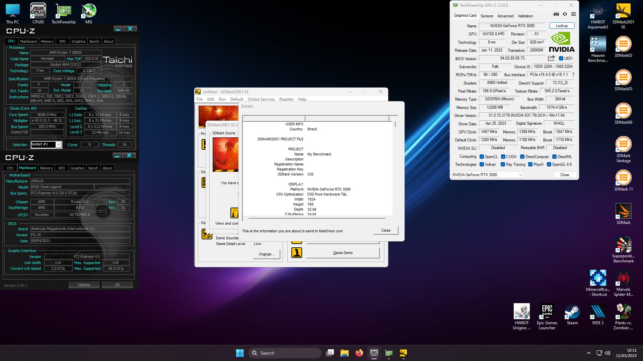Screen dimensions: 643x361
Task: Open RIDE 3 desktop icon
Action: (598, 314)
